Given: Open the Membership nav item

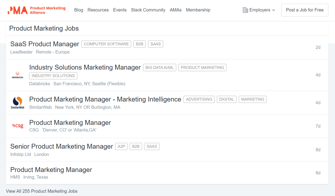Looking at the screenshot, I should tap(198, 10).
